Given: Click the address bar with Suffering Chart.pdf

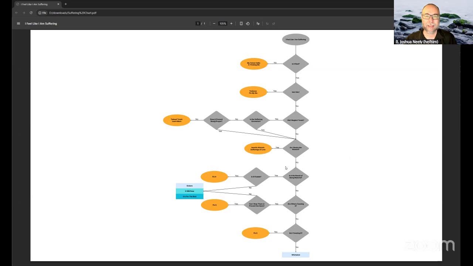Looking at the screenshot, I should tap(73, 13).
